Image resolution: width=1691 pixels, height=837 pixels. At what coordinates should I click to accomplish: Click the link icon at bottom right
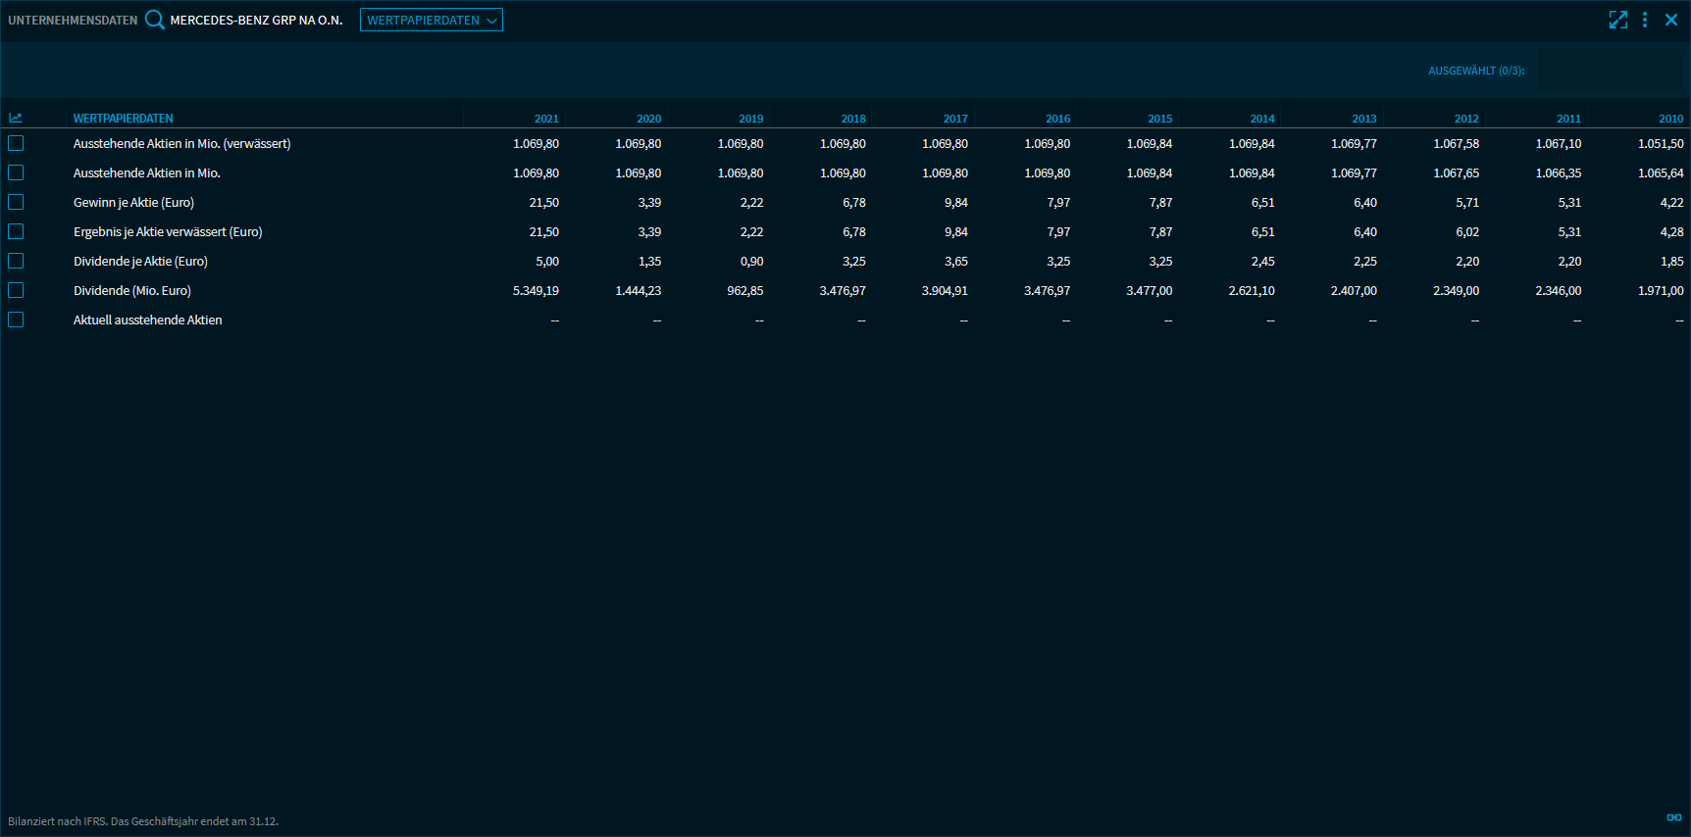1673,817
